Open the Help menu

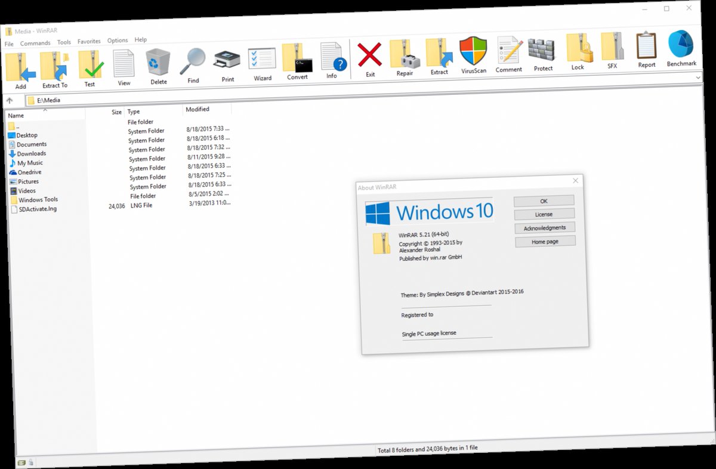(x=141, y=40)
